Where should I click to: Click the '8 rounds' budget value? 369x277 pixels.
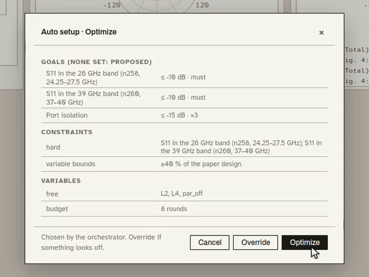pyautogui.click(x=174, y=209)
